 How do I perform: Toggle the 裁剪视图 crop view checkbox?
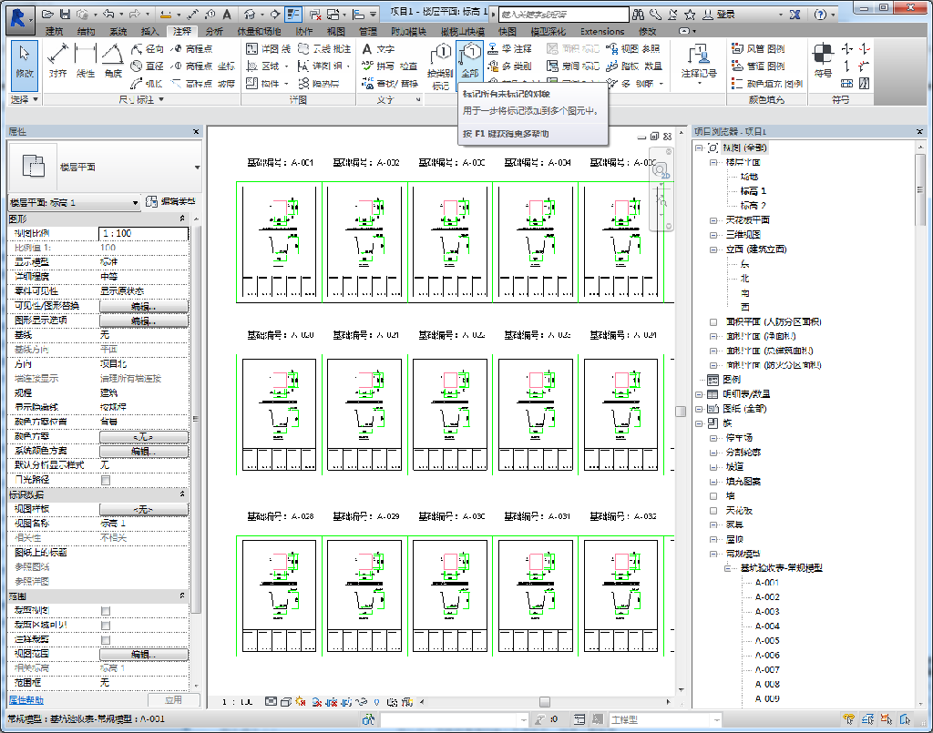(106, 611)
